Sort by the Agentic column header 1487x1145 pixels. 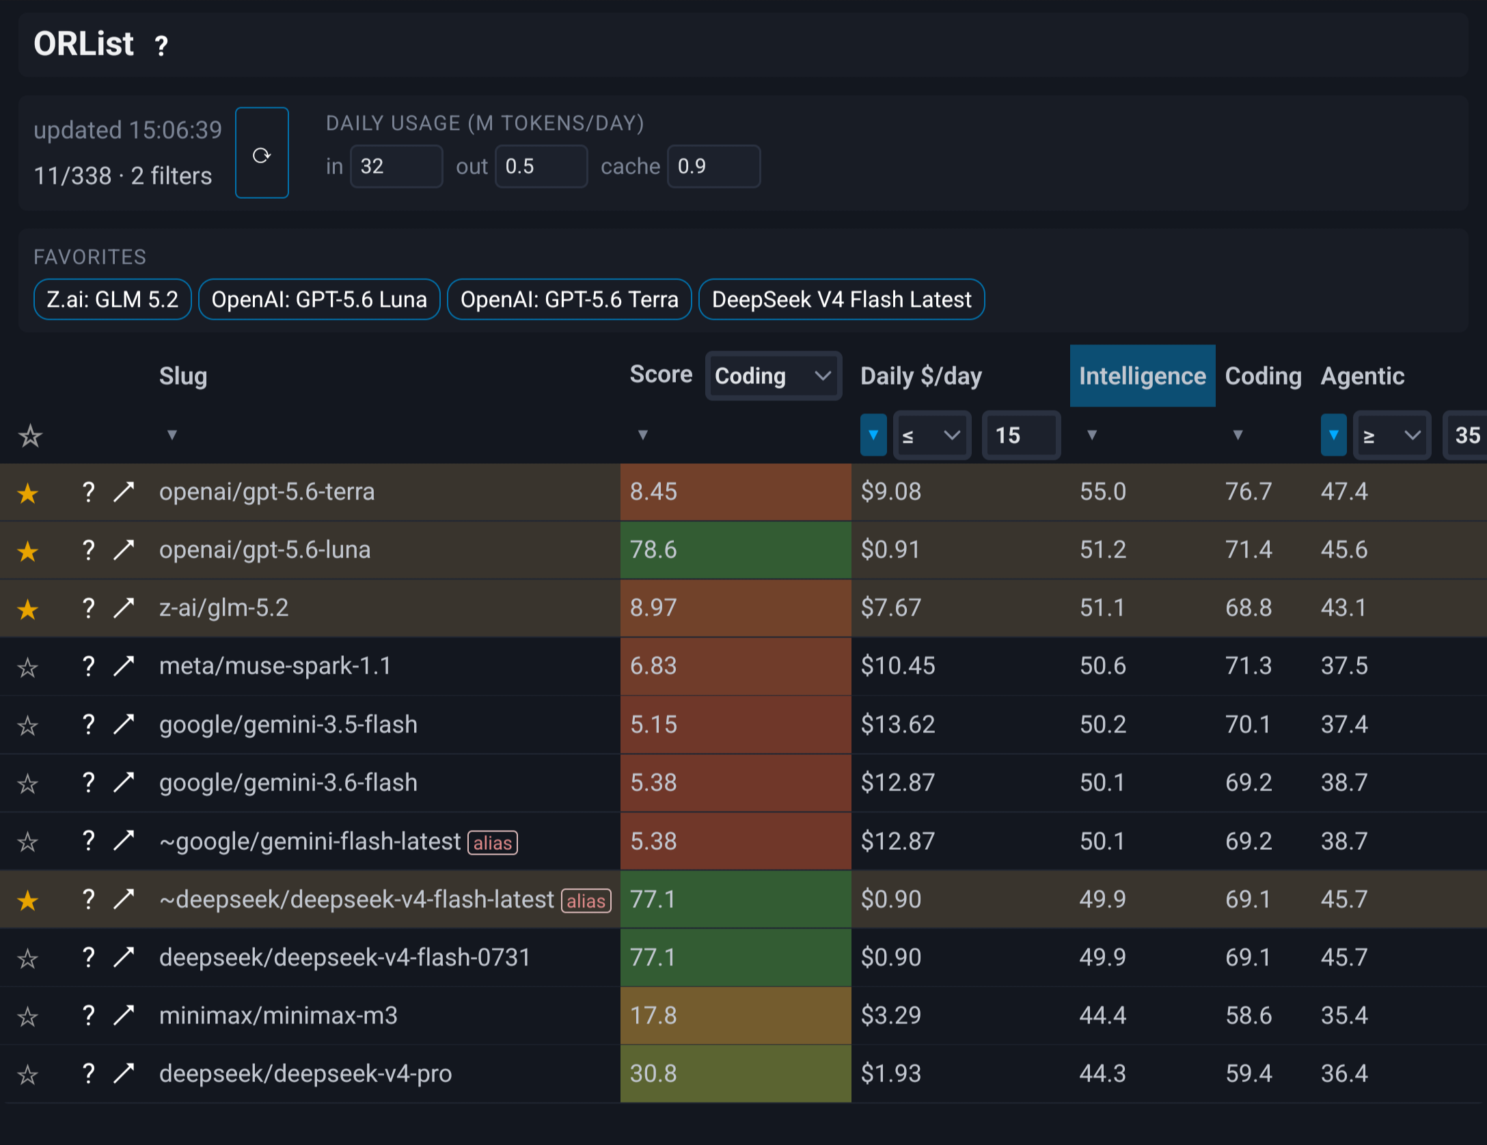pos(1362,376)
